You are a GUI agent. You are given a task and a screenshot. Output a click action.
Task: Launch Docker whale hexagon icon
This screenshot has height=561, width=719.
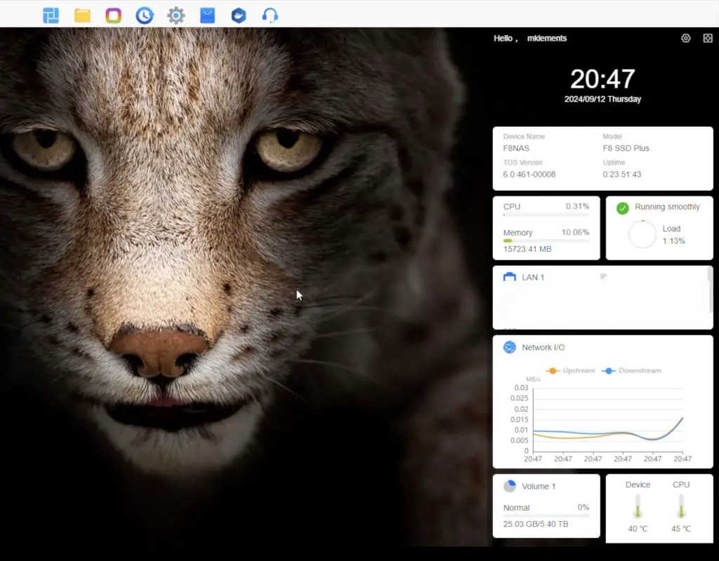pyautogui.click(x=239, y=15)
